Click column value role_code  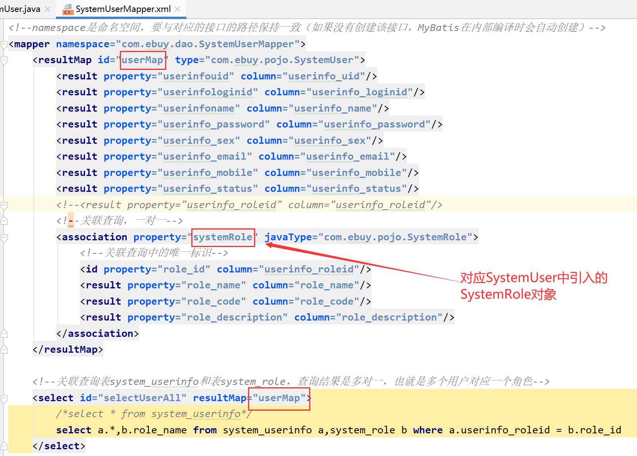pyautogui.click(x=327, y=301)
